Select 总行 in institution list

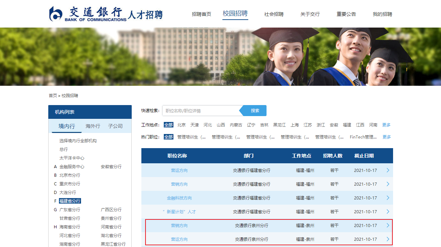pyautogui.click(x=63, y=149)
